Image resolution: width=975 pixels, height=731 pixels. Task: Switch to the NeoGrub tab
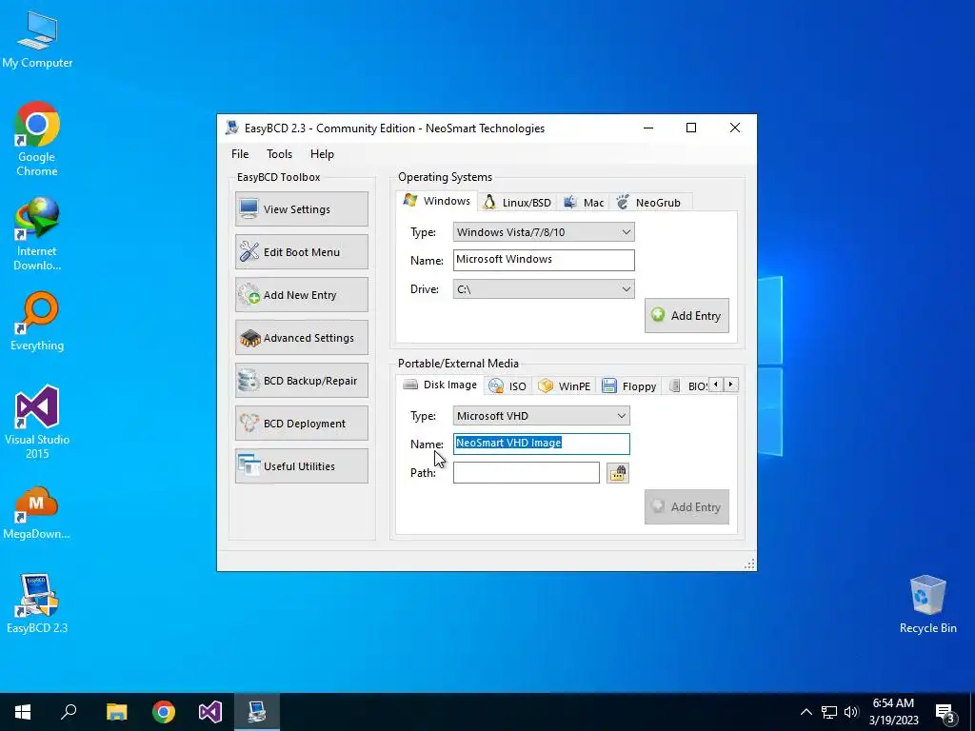point(649,203)
